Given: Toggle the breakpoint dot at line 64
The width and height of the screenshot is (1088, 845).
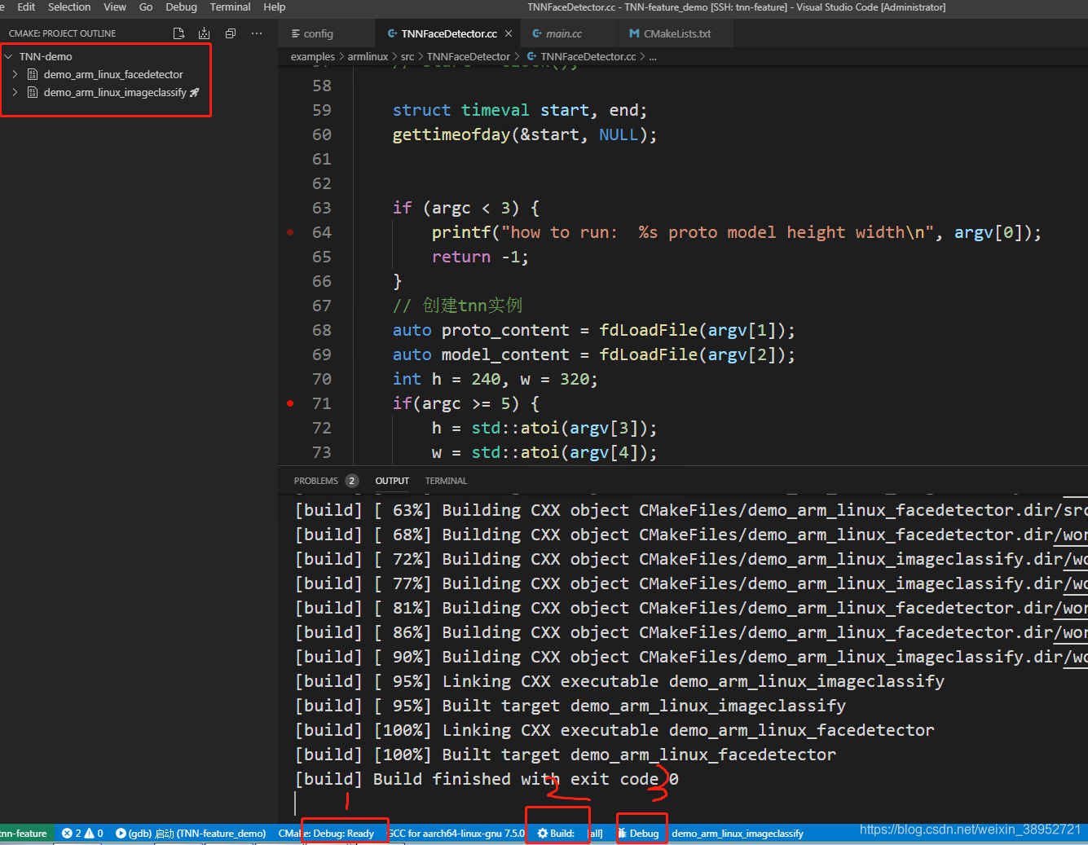Looking at the screenshot, I should pos(290,232).
